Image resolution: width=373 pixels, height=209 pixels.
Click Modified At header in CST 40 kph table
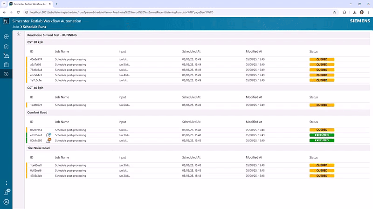254,97
